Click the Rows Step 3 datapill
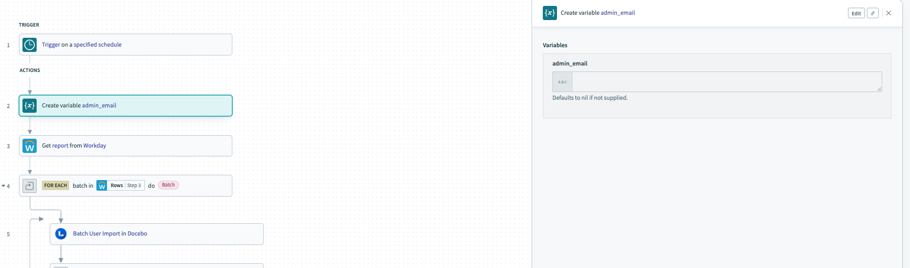This screenshot has height=268, width=910. pos(121,185)
